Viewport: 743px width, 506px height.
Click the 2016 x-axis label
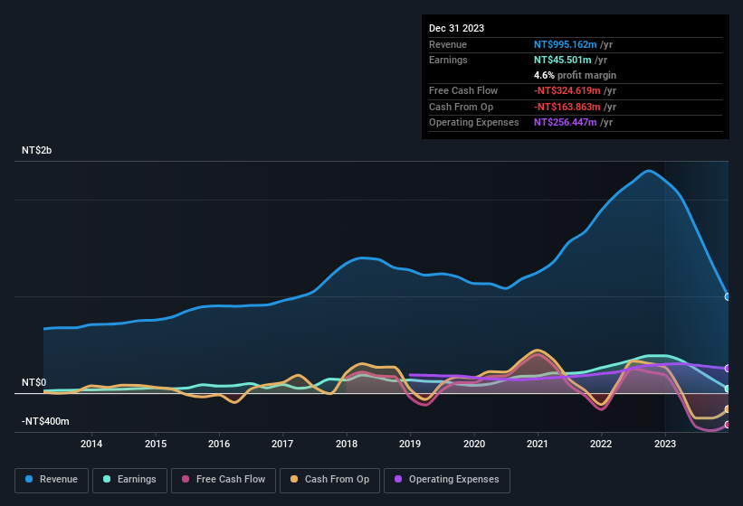pos(219,444)
